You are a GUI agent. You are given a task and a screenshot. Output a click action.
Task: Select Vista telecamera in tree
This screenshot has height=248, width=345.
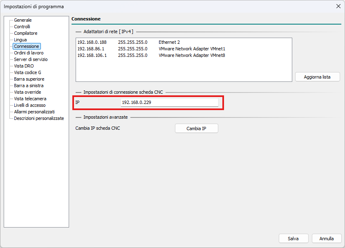click(30, 99)
